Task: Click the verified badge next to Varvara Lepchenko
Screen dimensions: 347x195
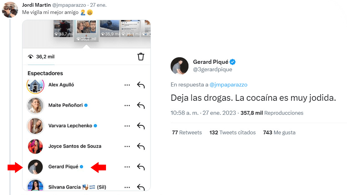Action: pyautogui.click(x=95, y=126)
